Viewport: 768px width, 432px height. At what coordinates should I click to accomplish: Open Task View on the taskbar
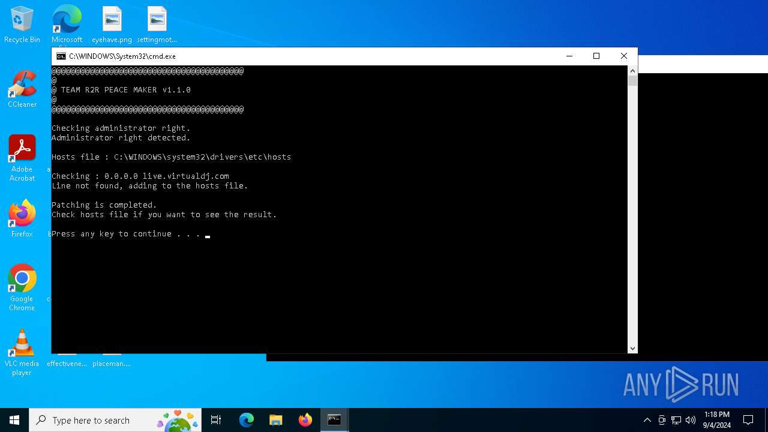pyautogui.click(x=216, y=420)
